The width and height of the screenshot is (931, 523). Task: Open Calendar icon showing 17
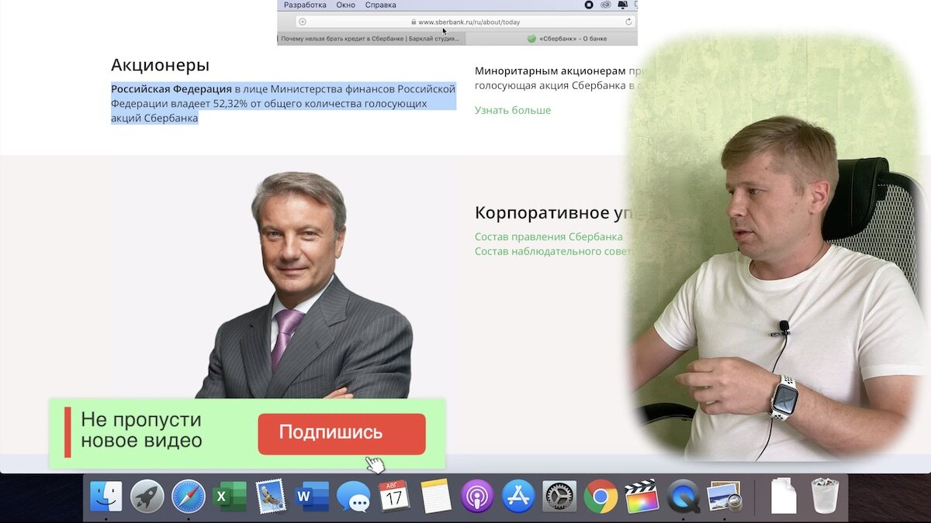394,497
